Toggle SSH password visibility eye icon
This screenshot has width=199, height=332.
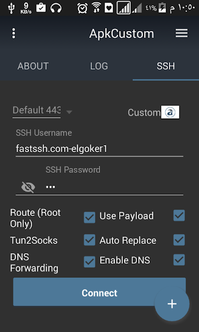point(28,187)
